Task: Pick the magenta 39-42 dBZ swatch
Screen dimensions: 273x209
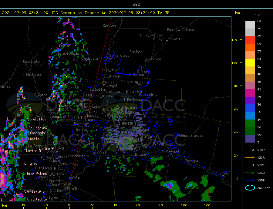Action: click(x=250, y=93)
